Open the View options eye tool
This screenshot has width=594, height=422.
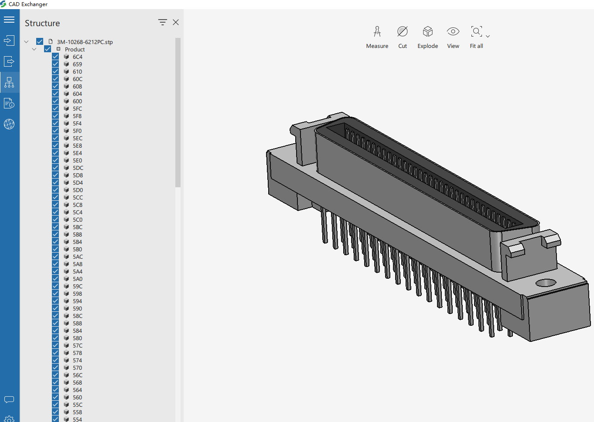tap(453, 37)
